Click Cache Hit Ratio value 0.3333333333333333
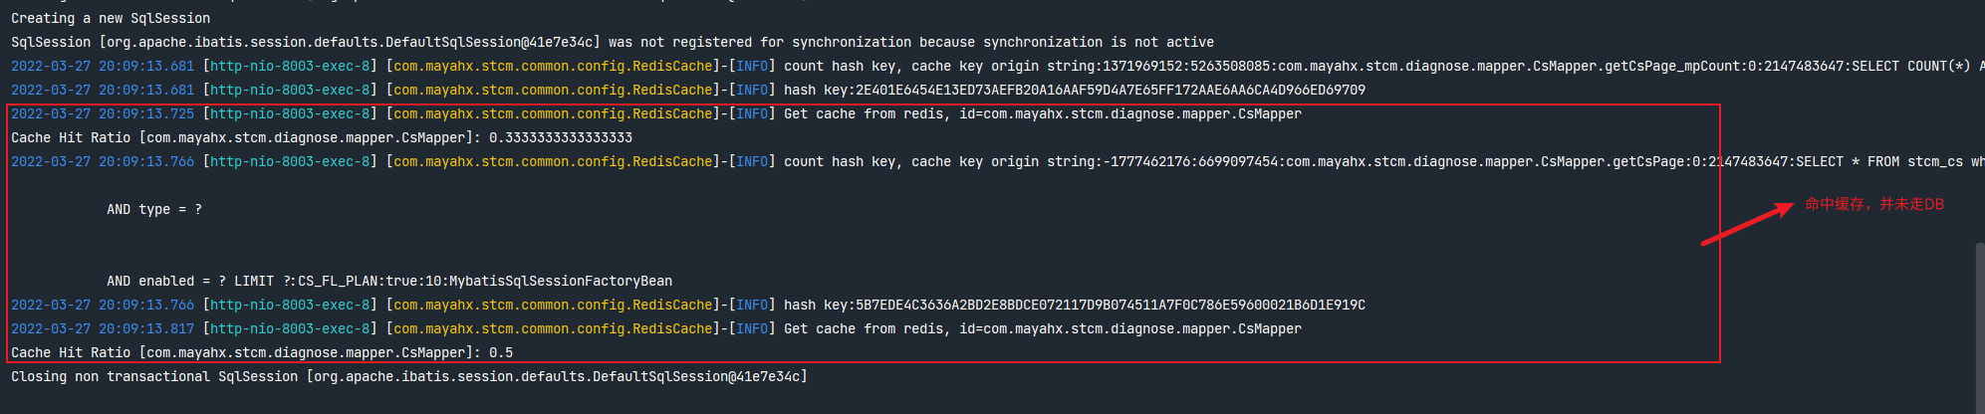This screenshot has width=1985, height=414. point(561,137)
